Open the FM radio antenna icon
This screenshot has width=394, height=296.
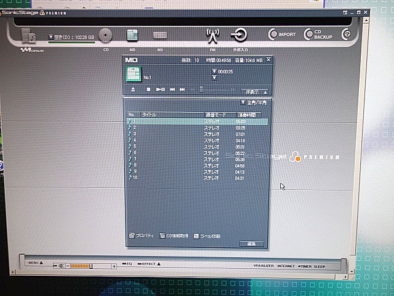[213, 35]
